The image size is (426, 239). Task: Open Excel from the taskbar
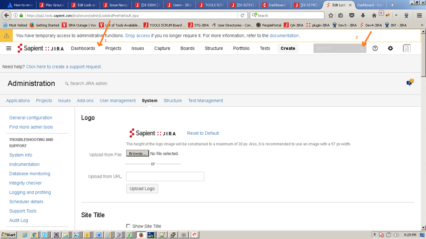point(130,235)
